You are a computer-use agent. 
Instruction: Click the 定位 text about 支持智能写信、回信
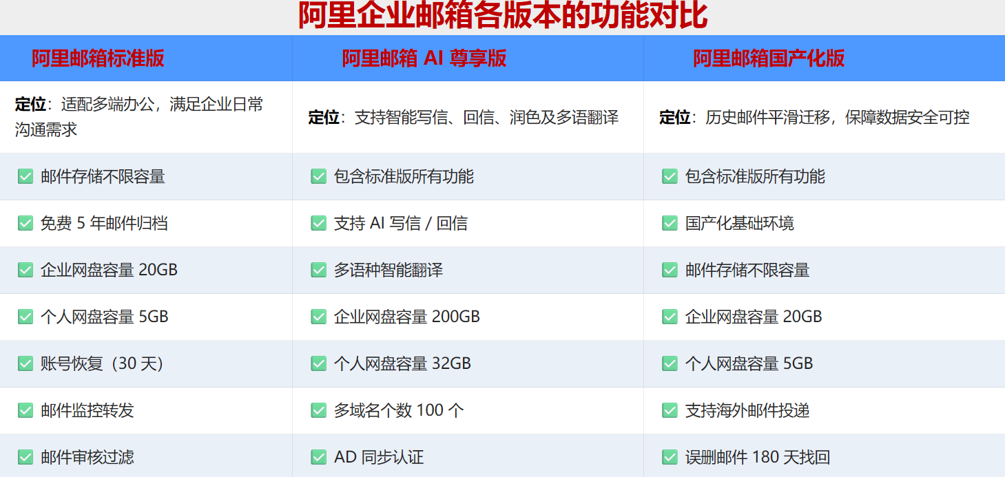tap(463, 118)
